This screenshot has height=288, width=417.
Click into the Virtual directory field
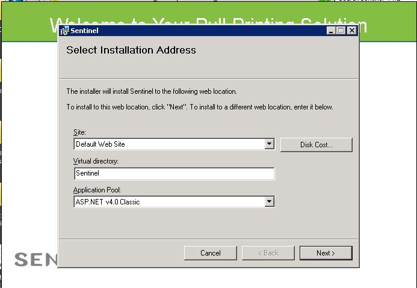(x=174, y=174)
